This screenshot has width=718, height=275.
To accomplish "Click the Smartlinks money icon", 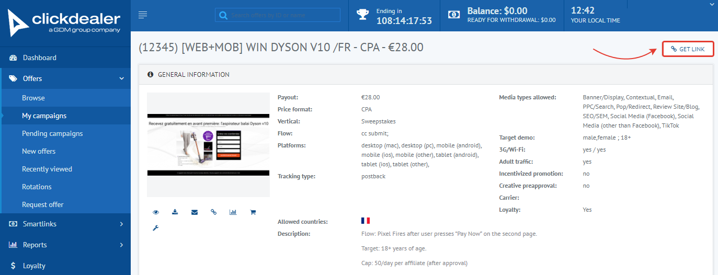I will (x=13, y=224).
